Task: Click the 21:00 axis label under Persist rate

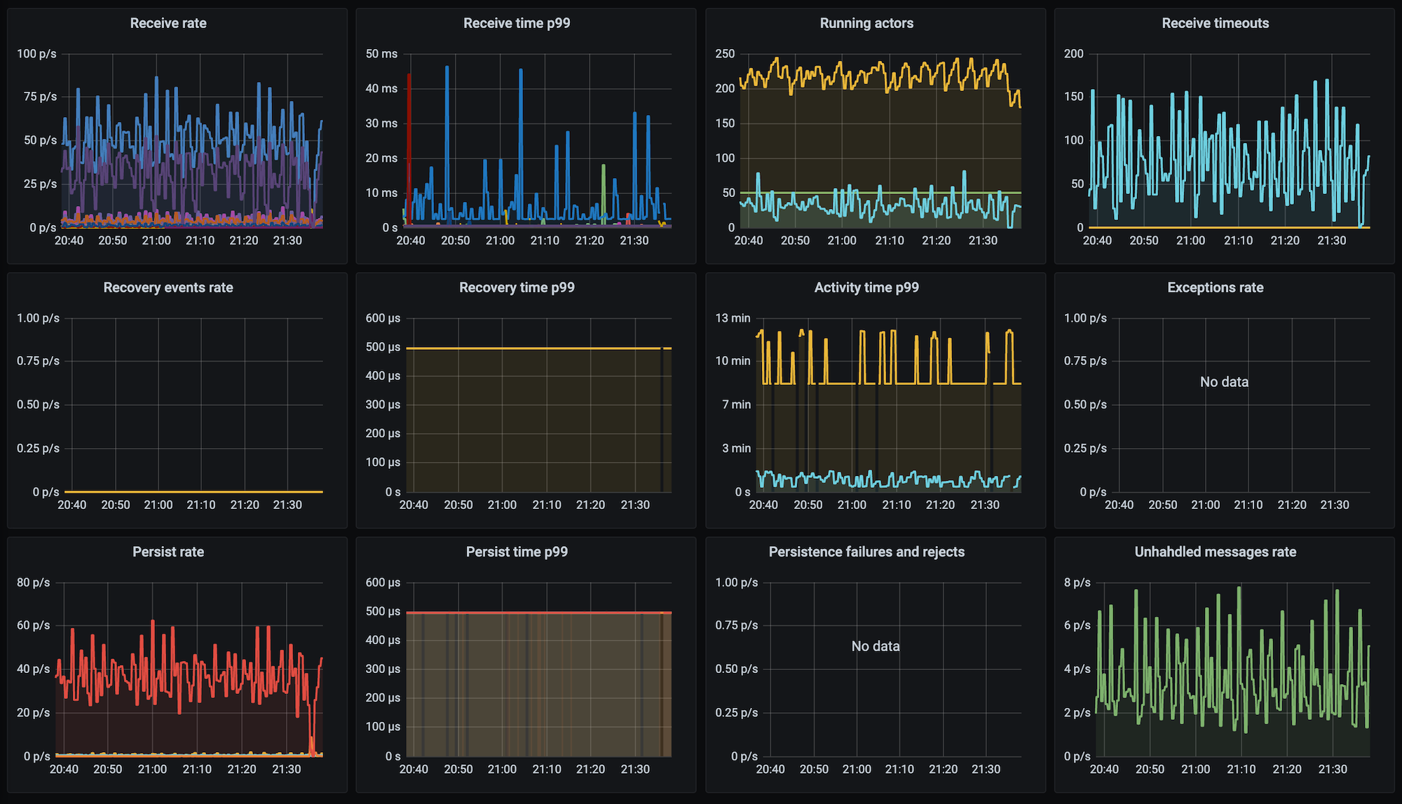Action: click(152, 769)
